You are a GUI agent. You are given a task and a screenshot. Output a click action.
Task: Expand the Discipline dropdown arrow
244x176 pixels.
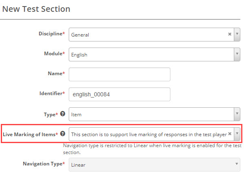237,35
